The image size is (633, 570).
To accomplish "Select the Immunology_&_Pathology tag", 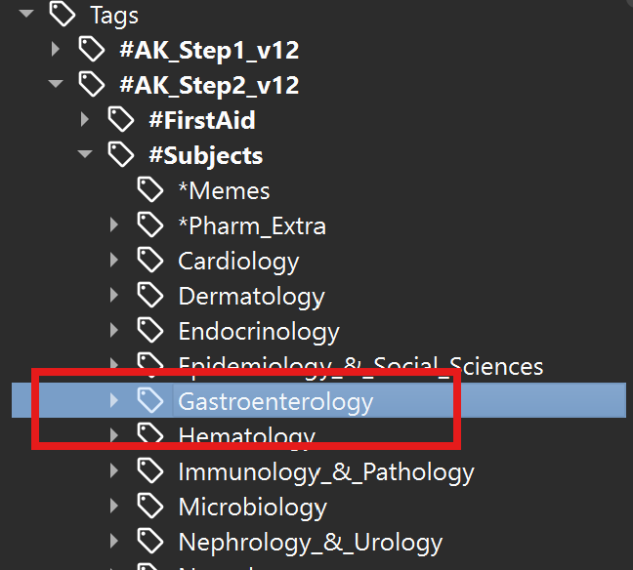I will [325, 472].
